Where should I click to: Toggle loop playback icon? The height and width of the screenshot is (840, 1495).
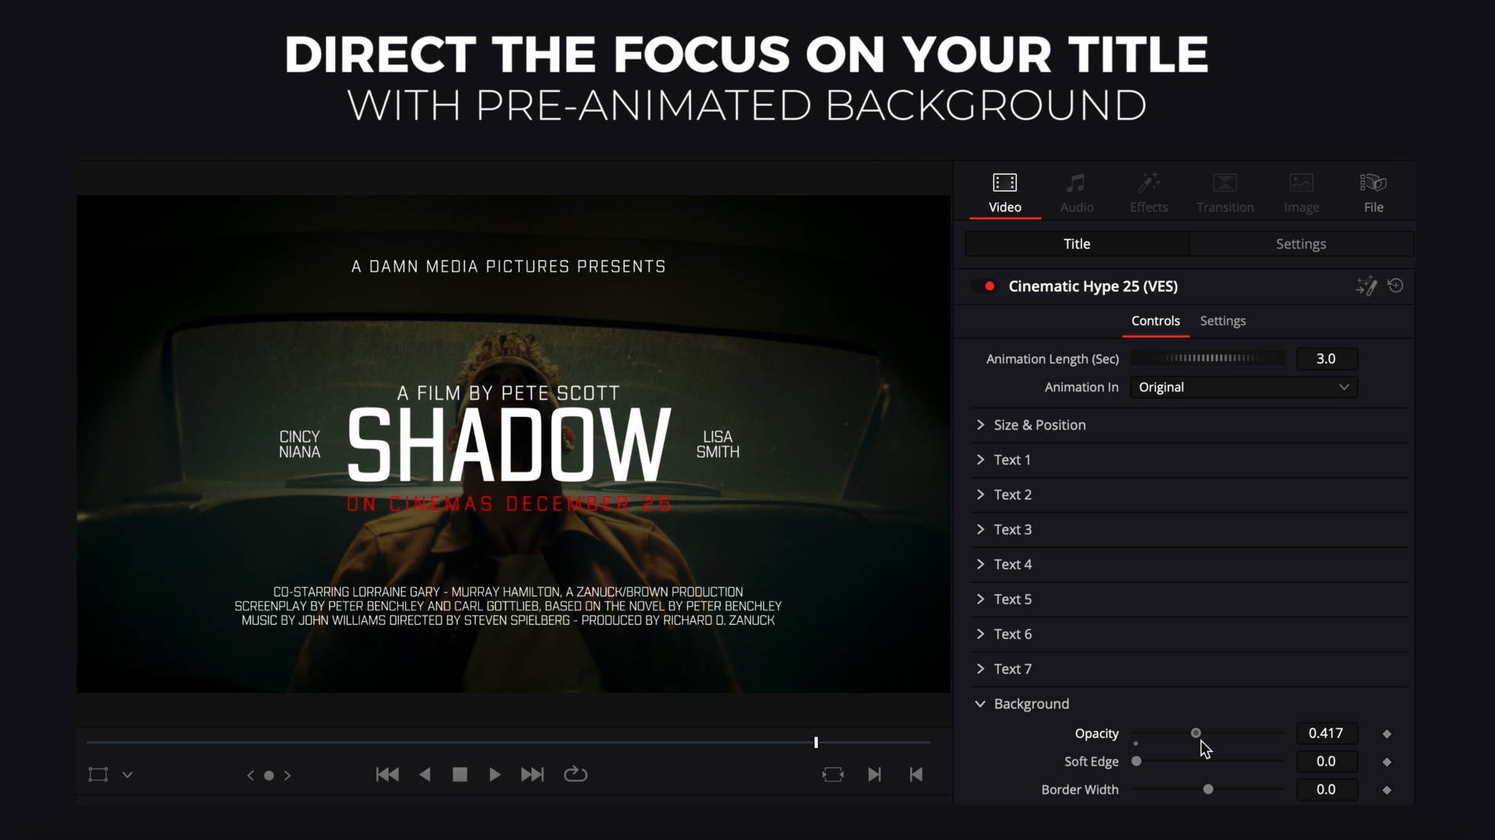coord(576,774)
